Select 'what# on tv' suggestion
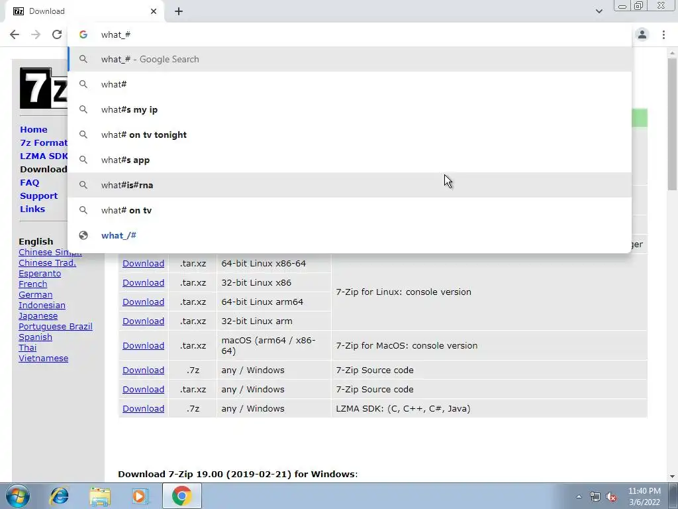This screenshot has width=678, height=509. [350, 210]
